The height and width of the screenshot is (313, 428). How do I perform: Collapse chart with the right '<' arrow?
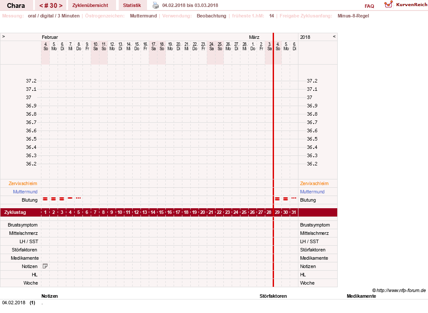point(334,36)
